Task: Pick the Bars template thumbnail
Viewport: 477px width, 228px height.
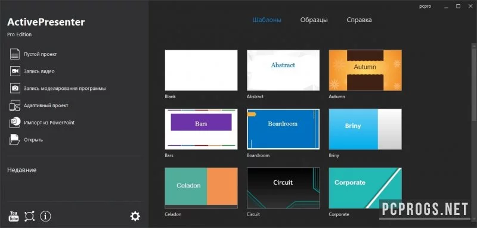Action: click(201, 129)
